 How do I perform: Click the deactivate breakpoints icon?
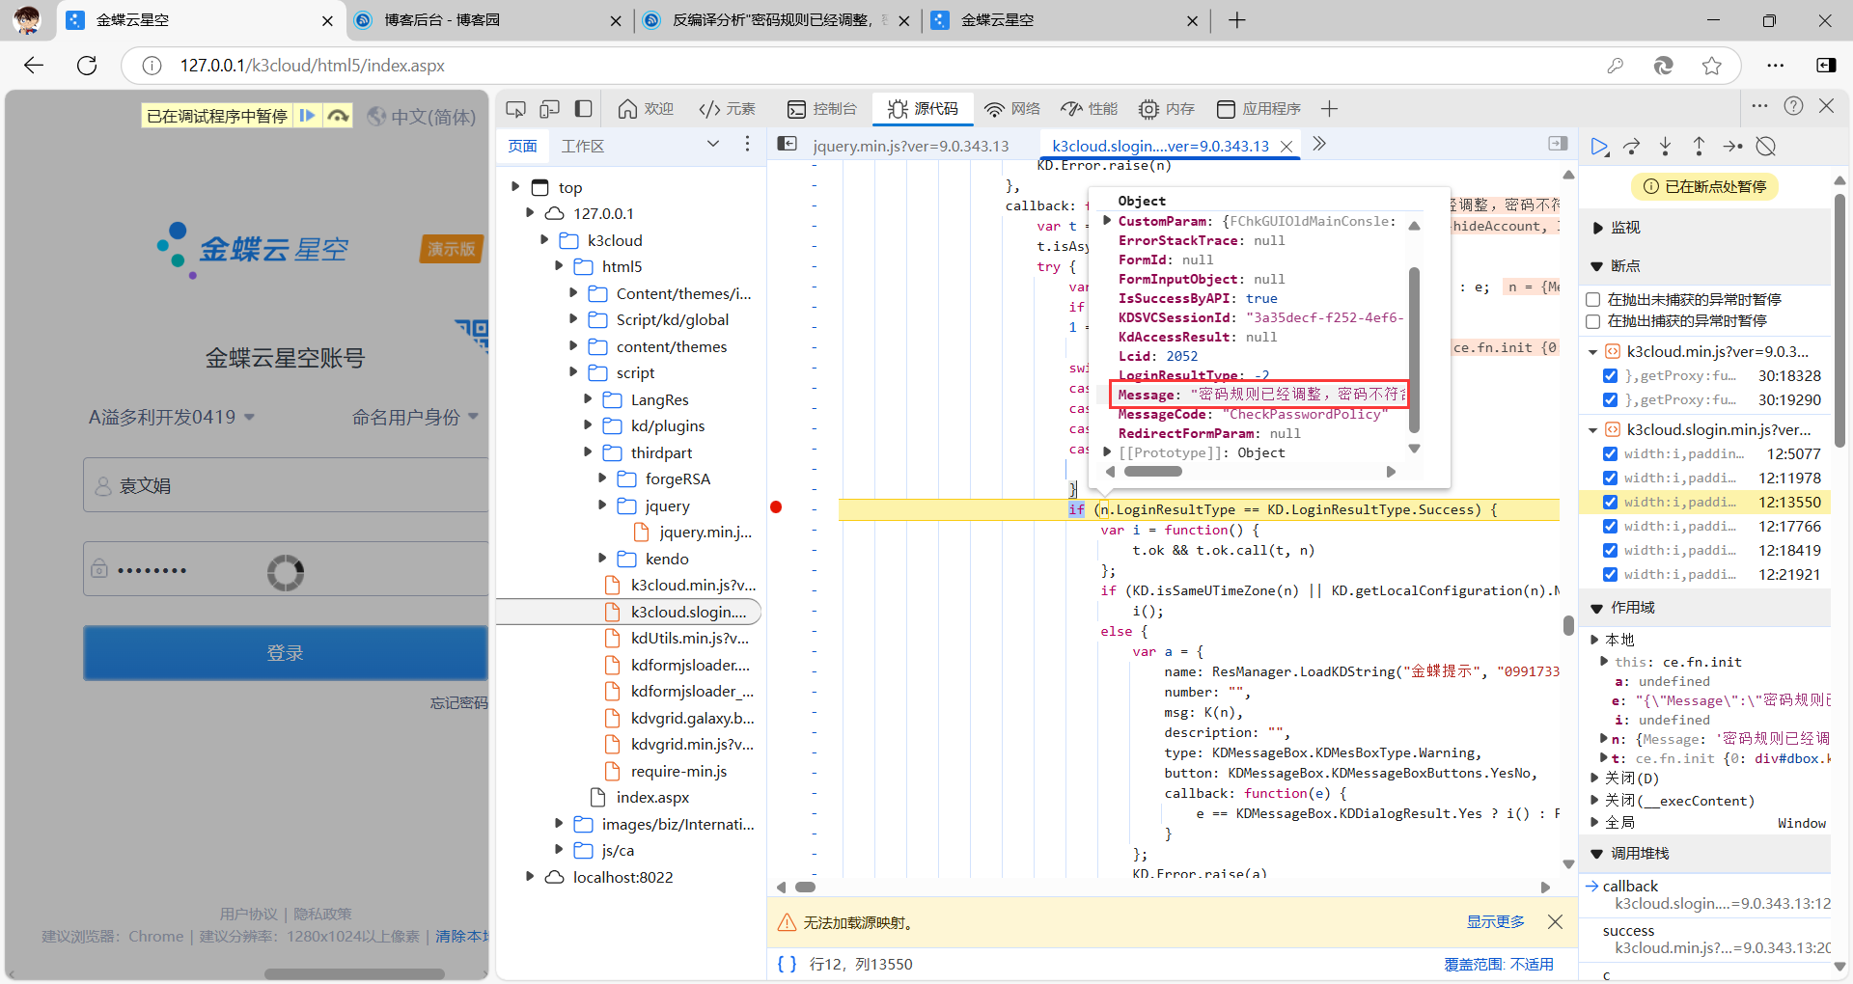[x=1766, y=147]
